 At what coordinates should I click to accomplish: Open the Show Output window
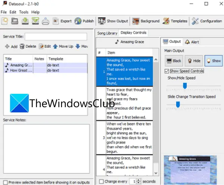coord(113,21)
